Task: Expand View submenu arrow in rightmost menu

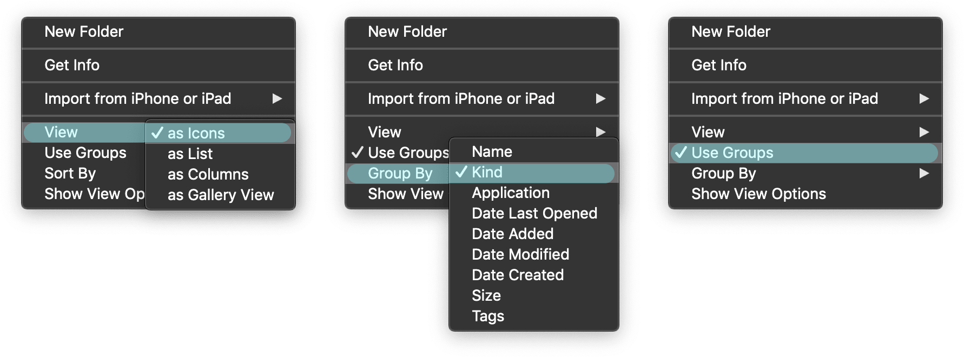Action: [x=924, y=133]
